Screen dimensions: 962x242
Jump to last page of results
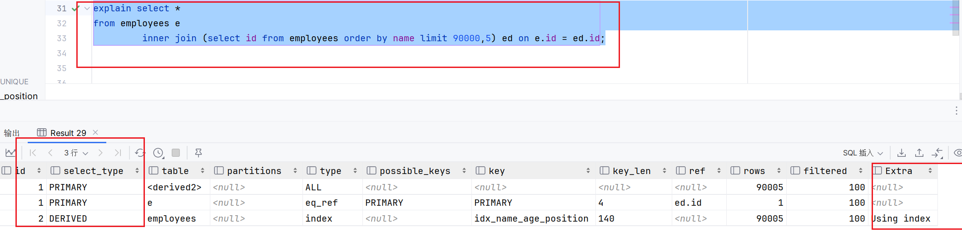118,153
